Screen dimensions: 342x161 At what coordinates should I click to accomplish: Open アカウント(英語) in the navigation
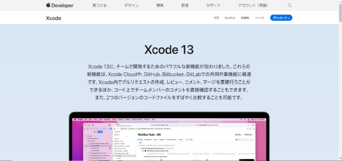pyautogui.click(x=253, y=6)
